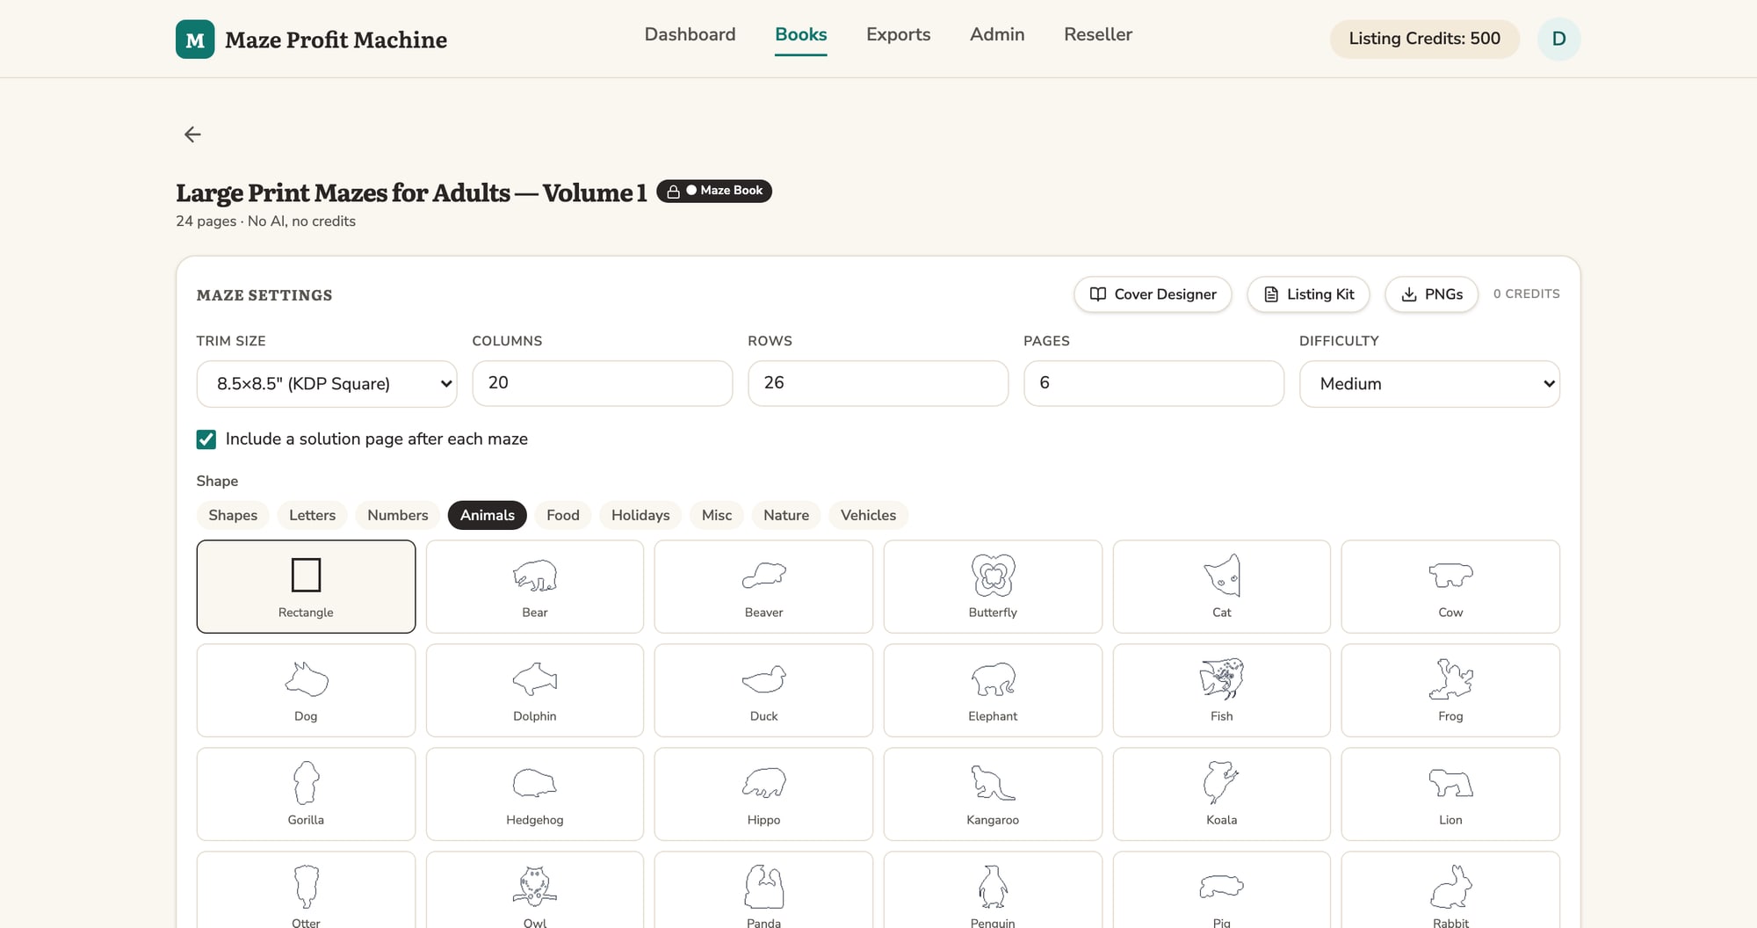Click the Listing Credits: 500 badge
Image resolution: width=1757 pixels, height=928 pixels.
click(1424, 39)
